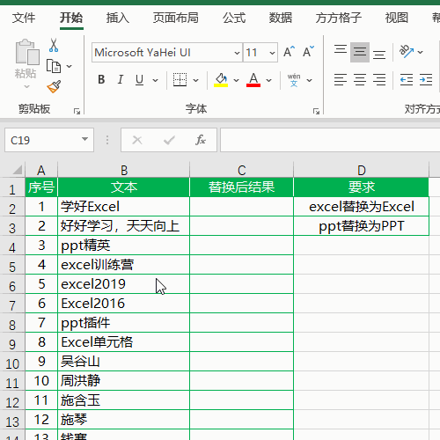
Task: Open the 数据 tab
Action: [281, 18]
